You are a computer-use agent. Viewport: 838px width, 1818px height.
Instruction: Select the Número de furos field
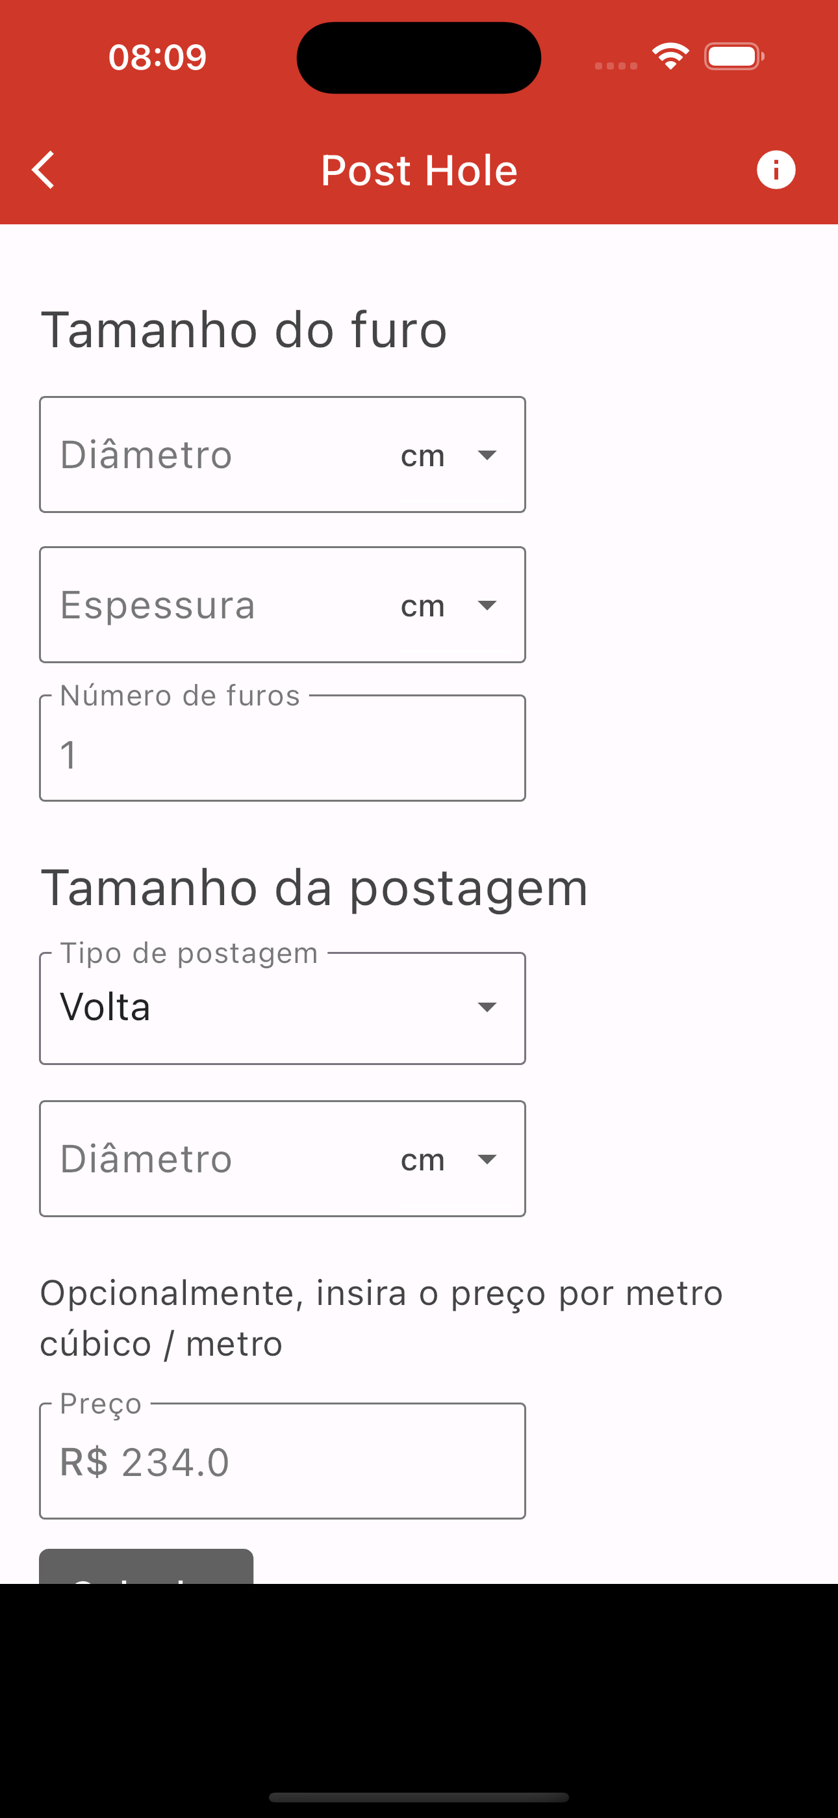(x=282, y=748)
